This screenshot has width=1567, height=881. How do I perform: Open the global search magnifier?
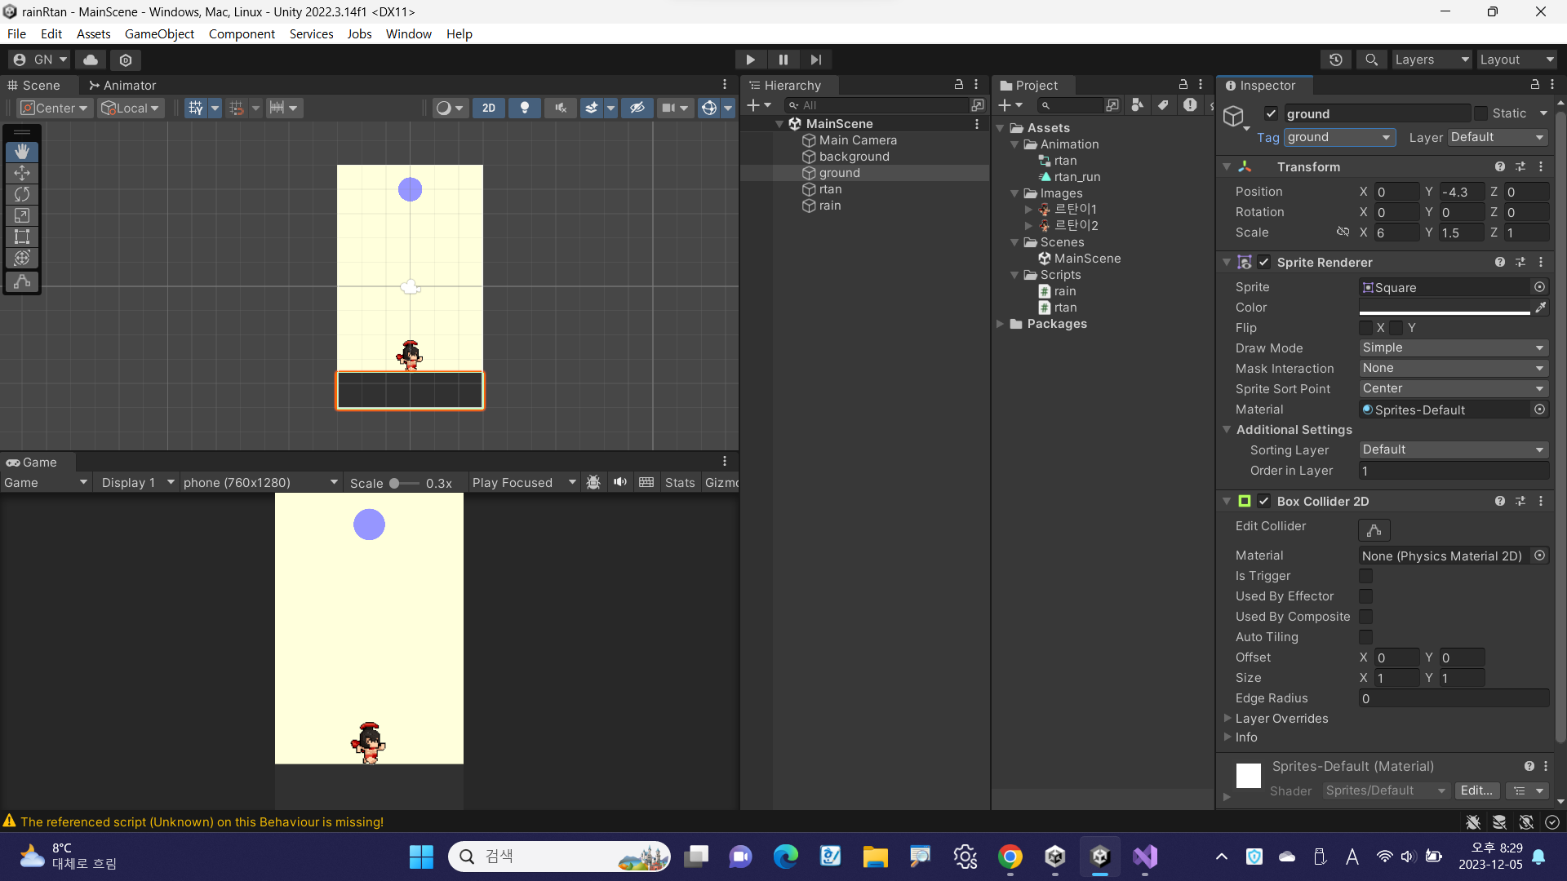click(1372, 60)
